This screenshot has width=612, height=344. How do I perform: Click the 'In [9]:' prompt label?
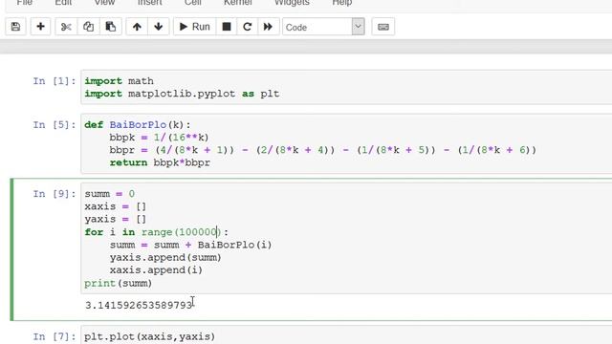[x=55, y=194]
